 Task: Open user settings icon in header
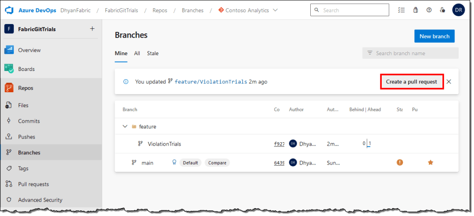pos(442,10)
